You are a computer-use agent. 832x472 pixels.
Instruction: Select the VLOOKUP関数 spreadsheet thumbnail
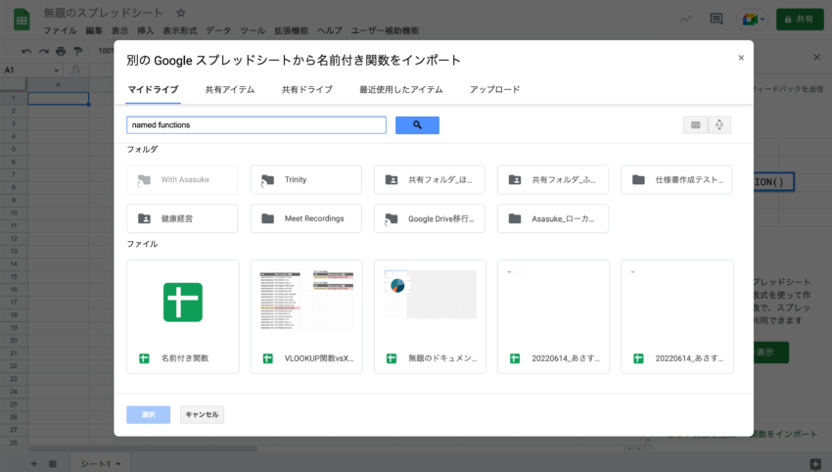(306, 304)
